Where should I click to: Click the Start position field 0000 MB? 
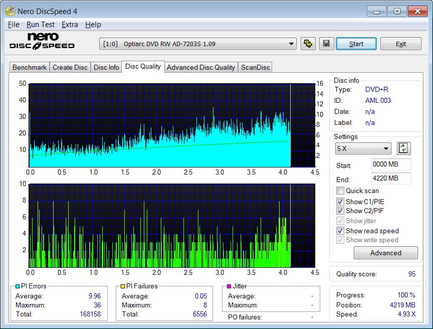[391, 164]
